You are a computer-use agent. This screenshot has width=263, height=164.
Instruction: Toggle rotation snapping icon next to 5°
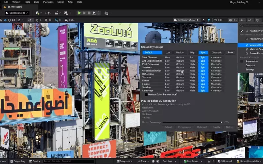56,20
